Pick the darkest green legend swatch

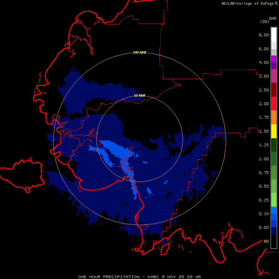274,145
